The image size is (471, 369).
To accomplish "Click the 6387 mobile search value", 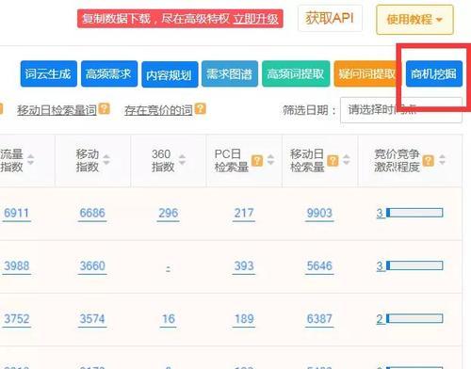I will click(x=319, y=319).
